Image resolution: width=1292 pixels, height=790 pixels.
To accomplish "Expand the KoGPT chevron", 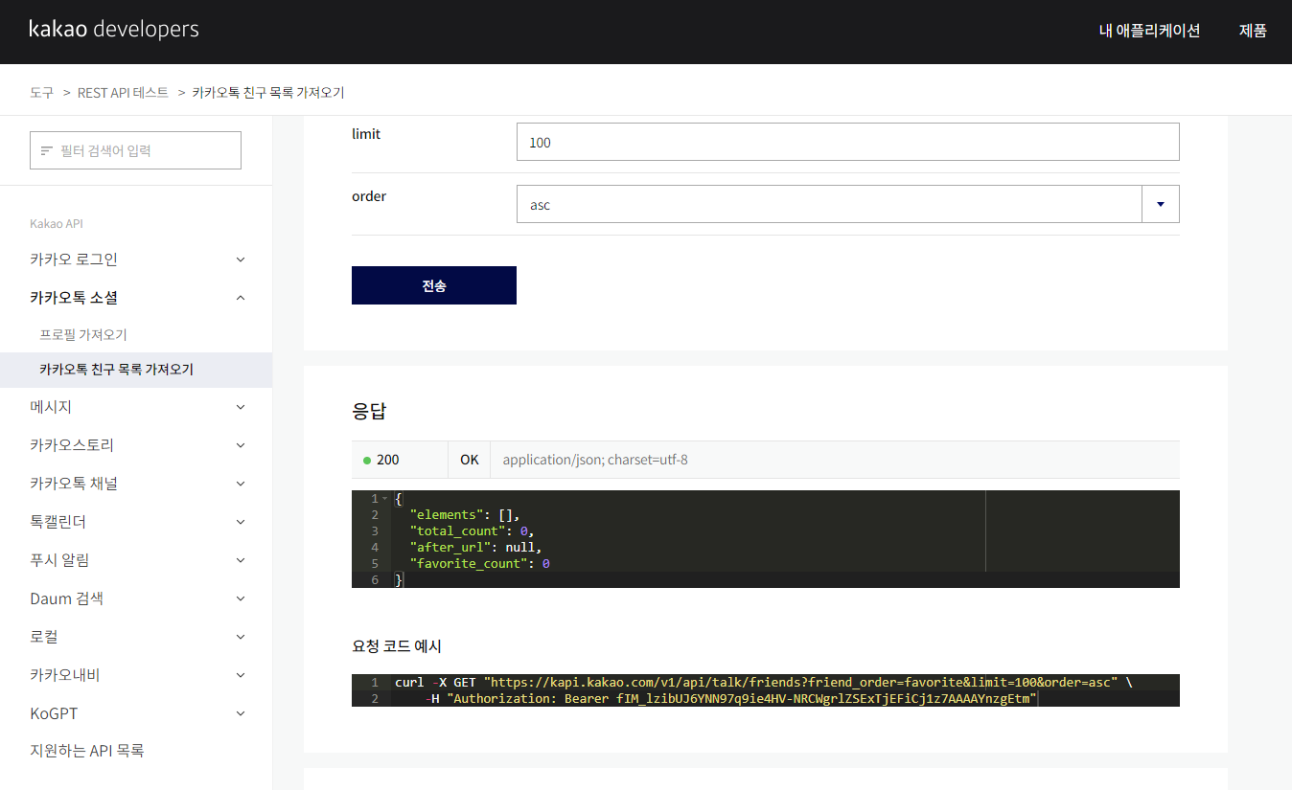I will tap(241, 713).
